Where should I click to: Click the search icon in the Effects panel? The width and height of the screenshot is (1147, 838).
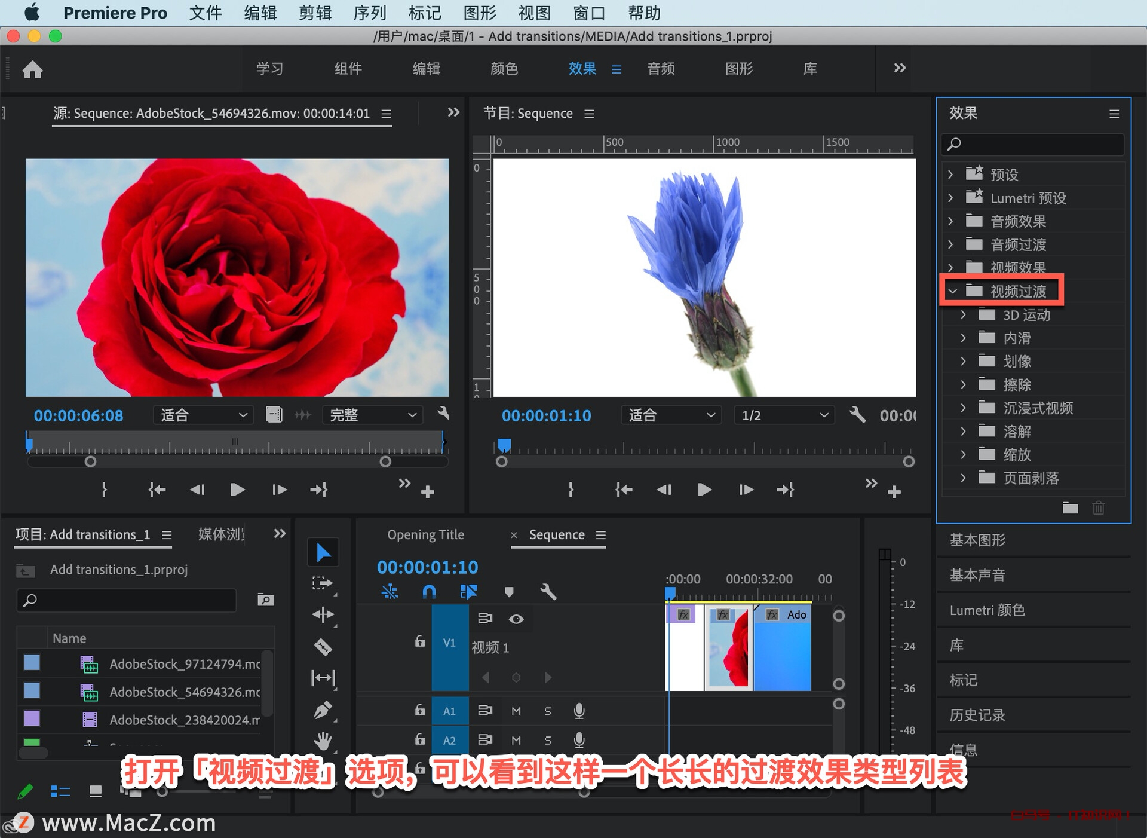[x=955, y=144]
